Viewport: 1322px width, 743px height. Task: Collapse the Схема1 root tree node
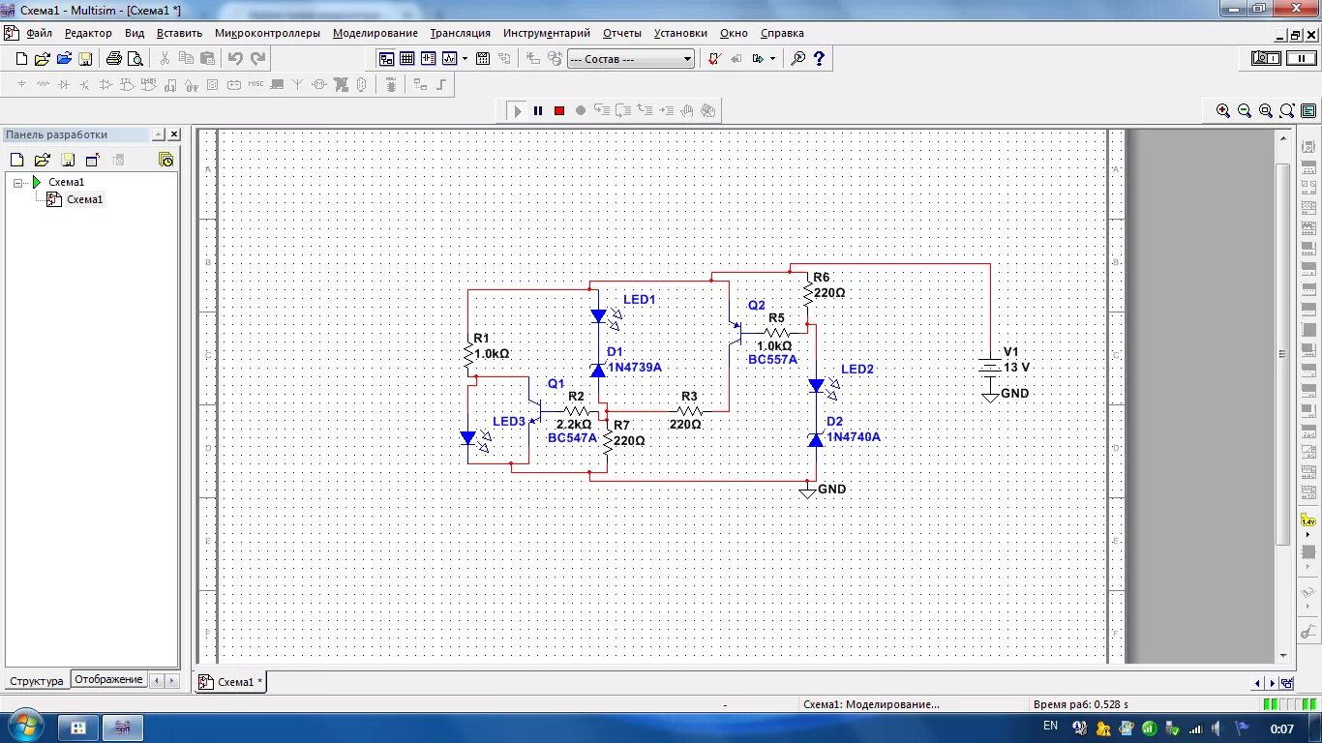coord(18,182)
